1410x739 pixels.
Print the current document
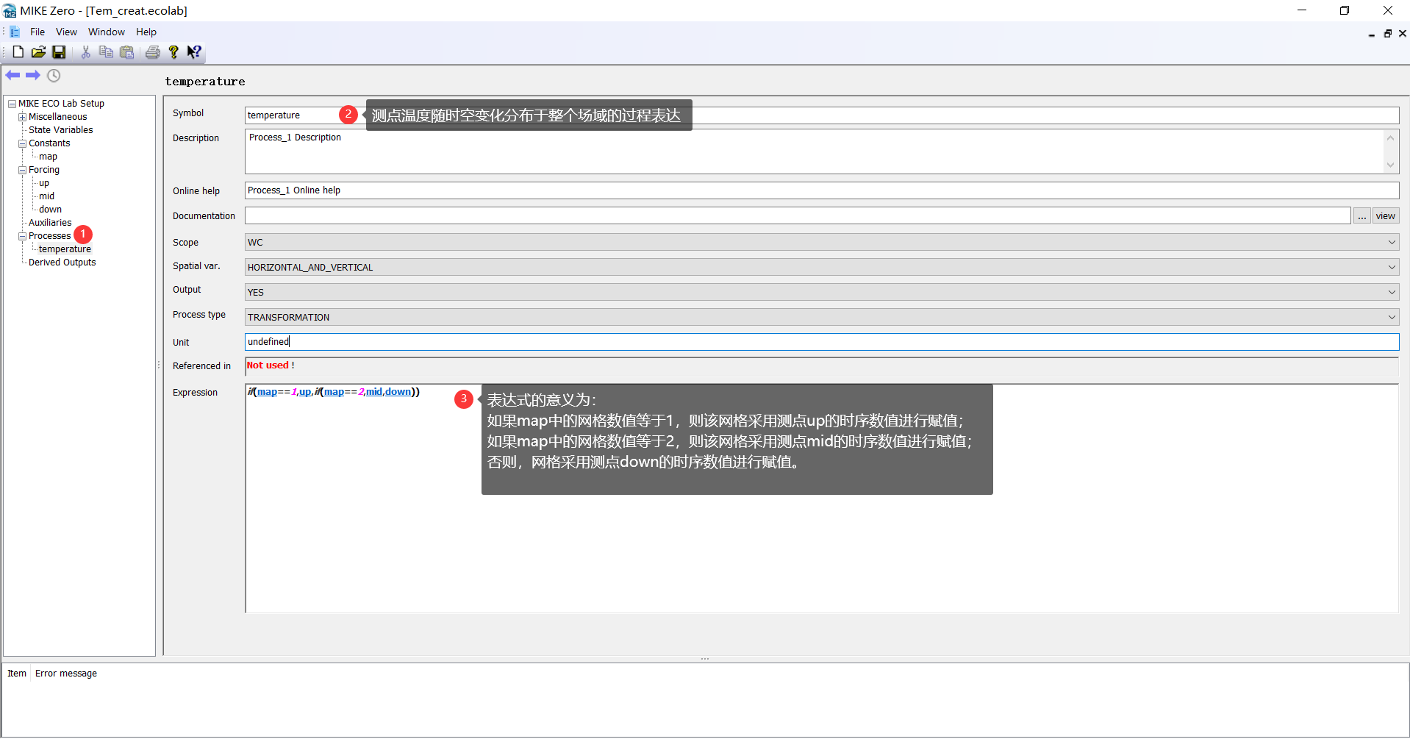coord(152,52)
